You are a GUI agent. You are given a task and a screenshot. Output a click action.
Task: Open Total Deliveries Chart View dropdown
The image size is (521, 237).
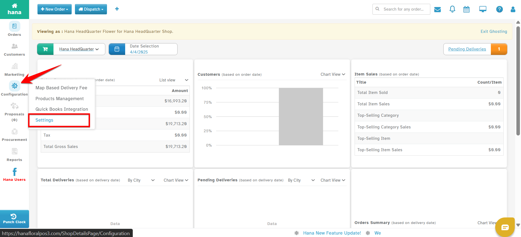(x=176, y=180)
